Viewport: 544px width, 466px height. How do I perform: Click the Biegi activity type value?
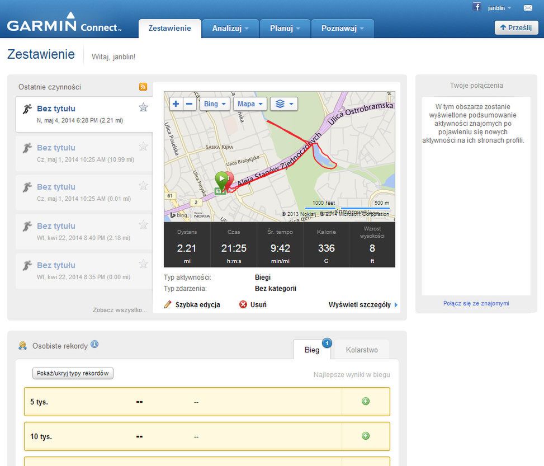263,277
